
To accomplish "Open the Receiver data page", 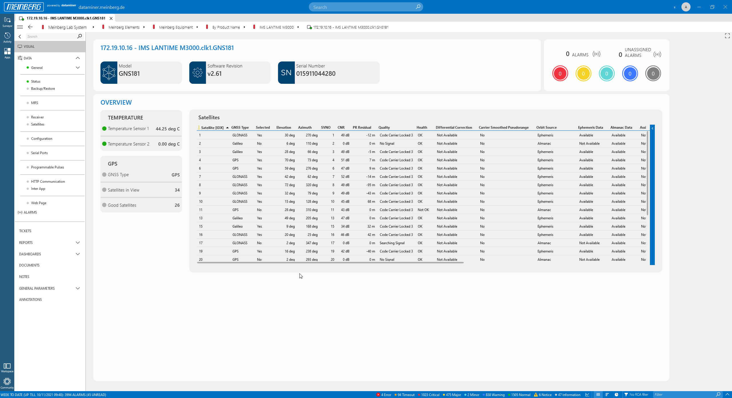I will coord(37,117).
